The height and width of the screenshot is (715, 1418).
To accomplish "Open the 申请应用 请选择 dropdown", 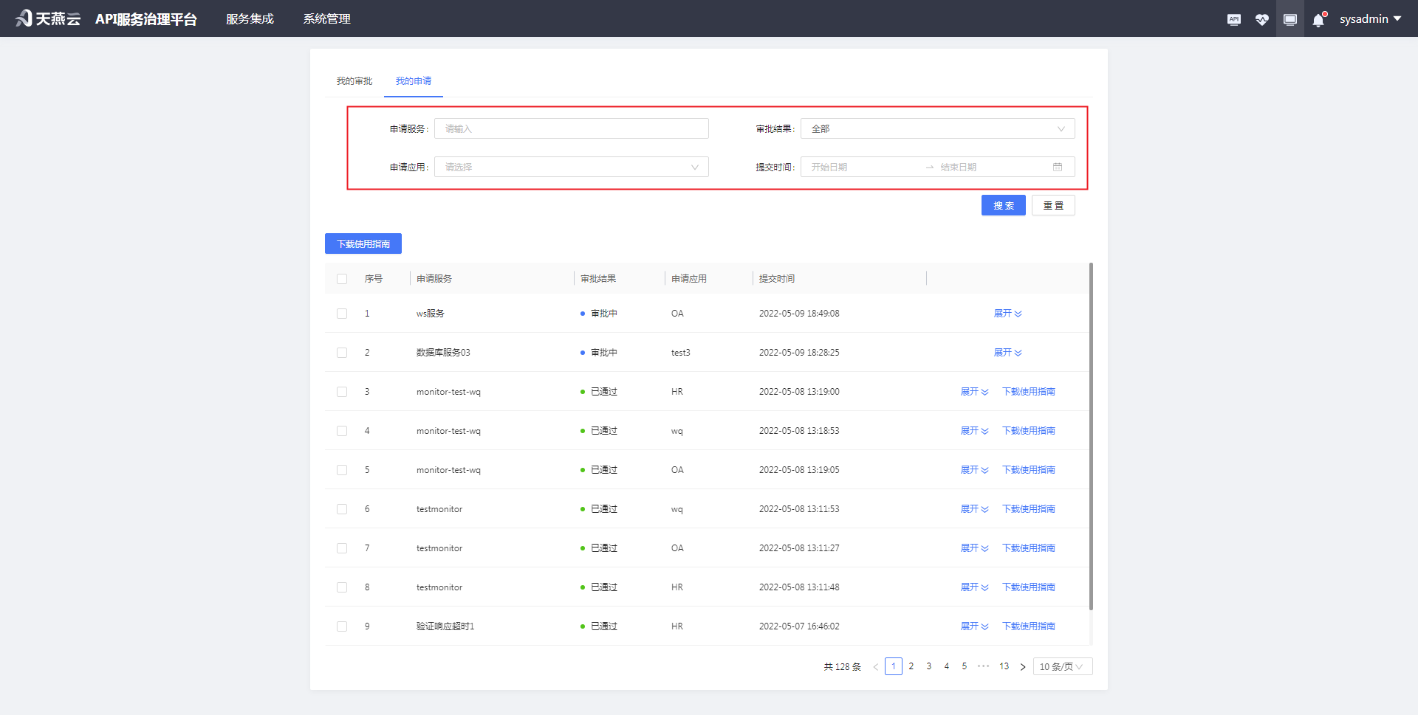I will (571, 167).
